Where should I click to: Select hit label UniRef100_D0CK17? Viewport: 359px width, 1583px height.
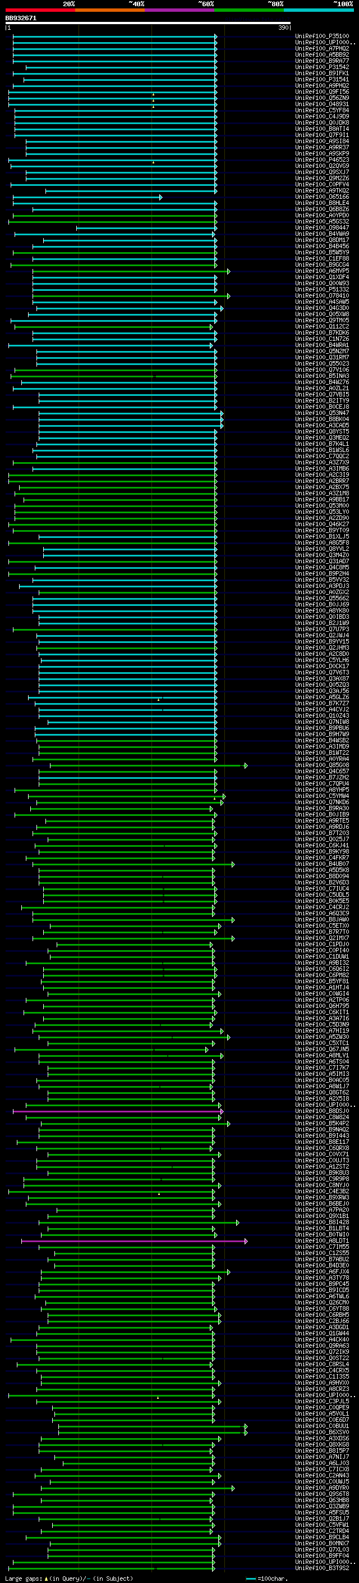(x=322, y=666)
